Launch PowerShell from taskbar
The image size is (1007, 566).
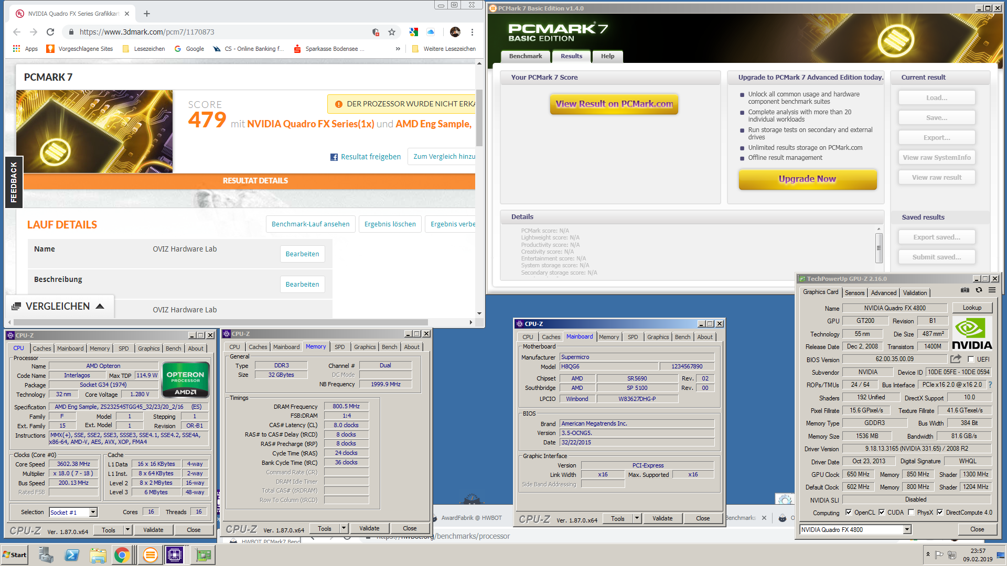[72, 555]
